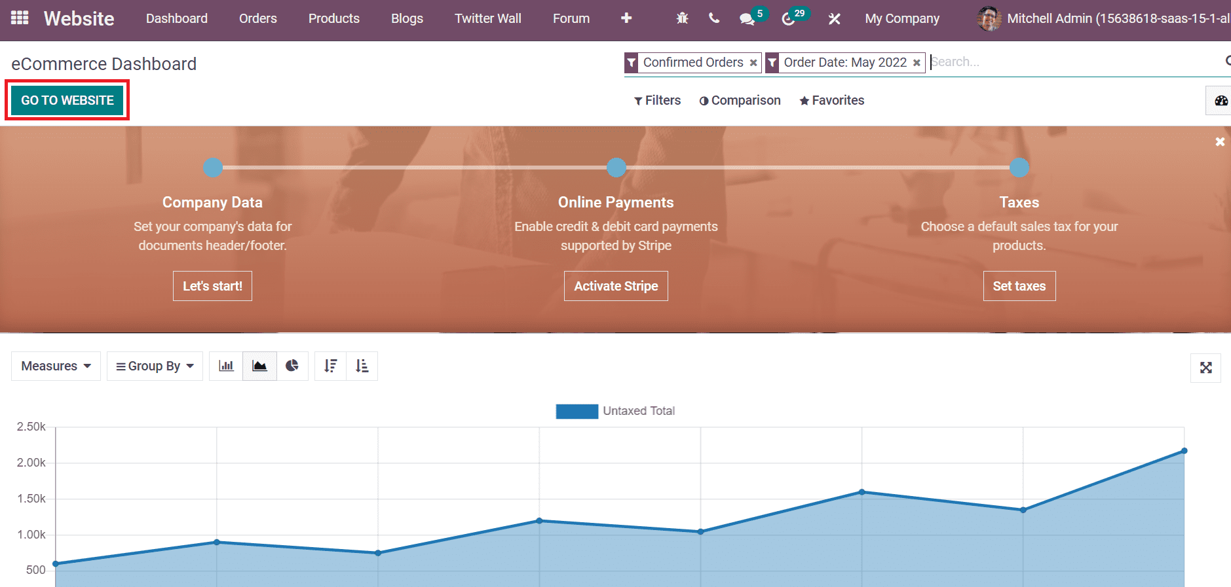1231x587 pixels.
Task: Switch to dashboard view icon
Action: pyautogui.click(x=1221, y=101)
